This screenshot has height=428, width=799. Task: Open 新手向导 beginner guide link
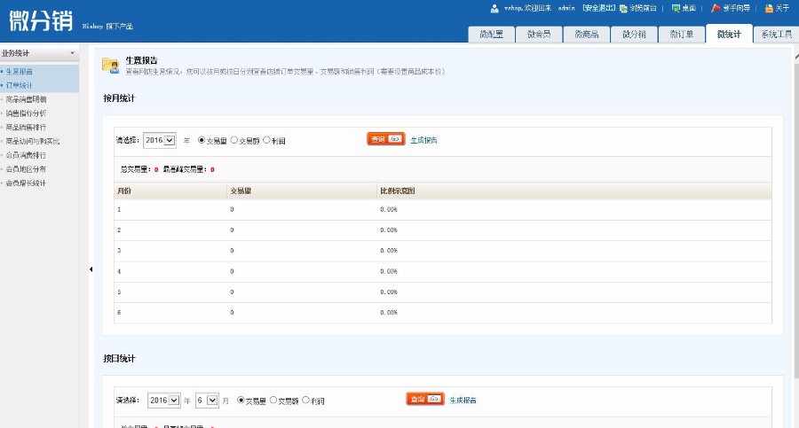[731, 8]
